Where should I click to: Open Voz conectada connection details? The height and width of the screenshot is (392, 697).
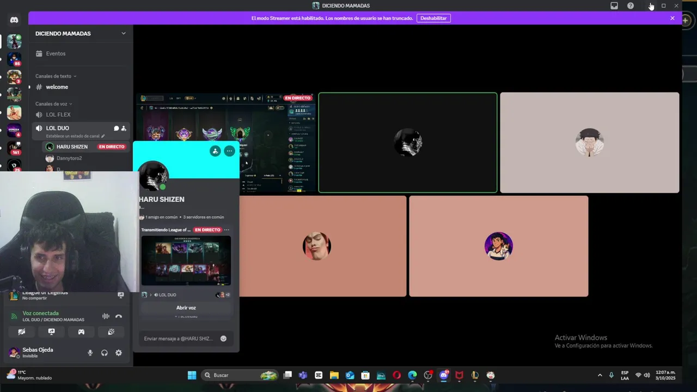40,314
